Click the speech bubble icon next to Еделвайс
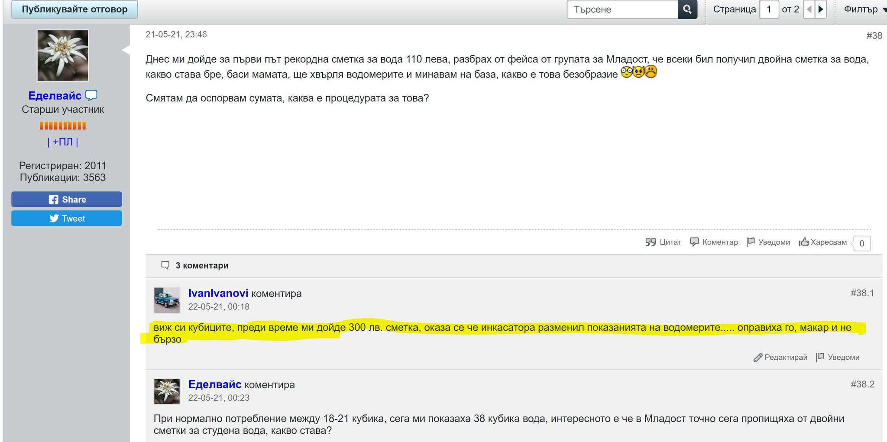 click(x=91, y=95)
